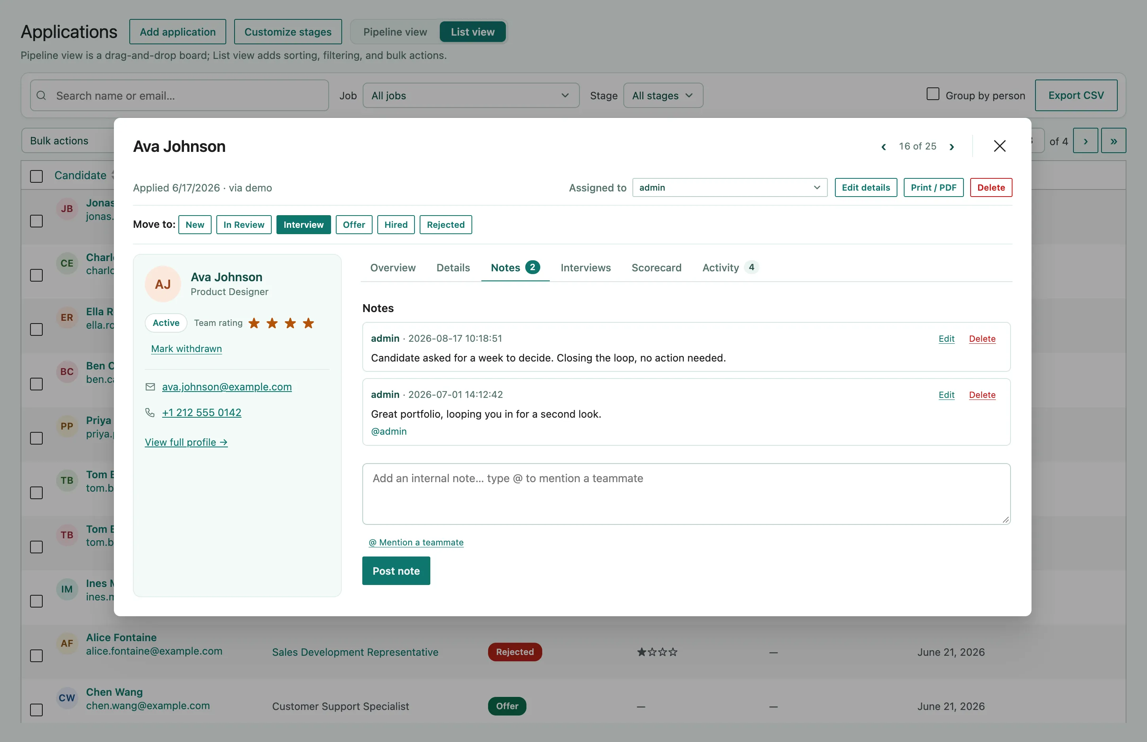Go to next application arrow in modal

click(x=952, y=147)
